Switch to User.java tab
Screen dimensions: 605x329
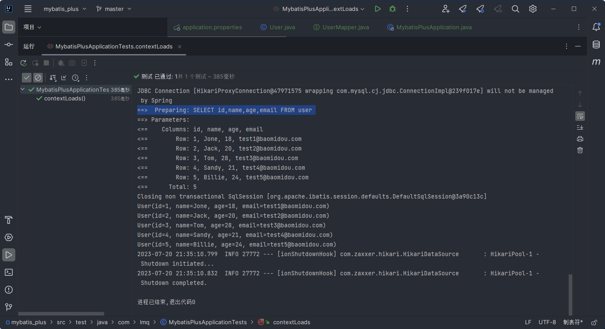(278, 27)
